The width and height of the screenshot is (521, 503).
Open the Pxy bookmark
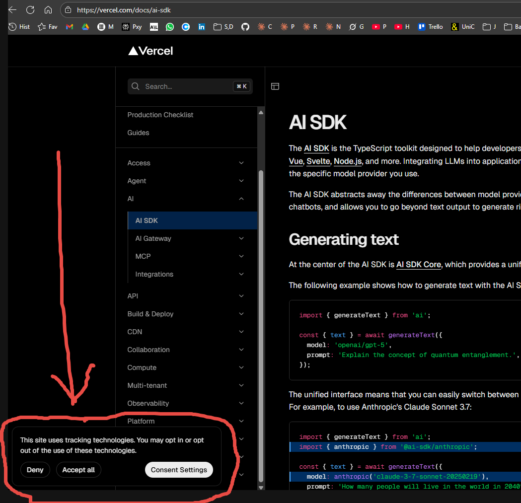point(132,27)
